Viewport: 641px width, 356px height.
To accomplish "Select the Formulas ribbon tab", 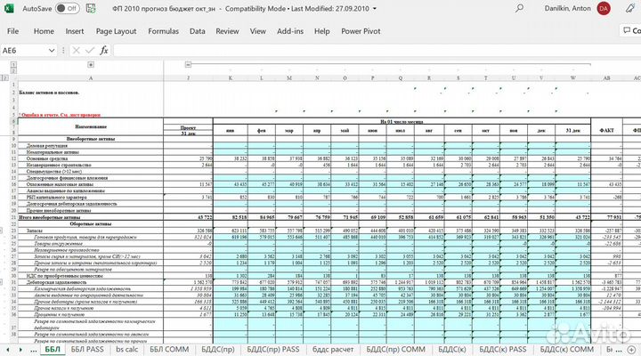I will tap(163, 31).
